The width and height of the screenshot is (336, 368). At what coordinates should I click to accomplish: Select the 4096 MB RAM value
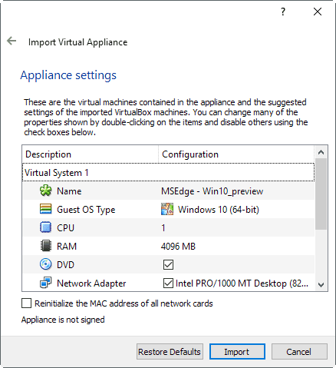178,247
